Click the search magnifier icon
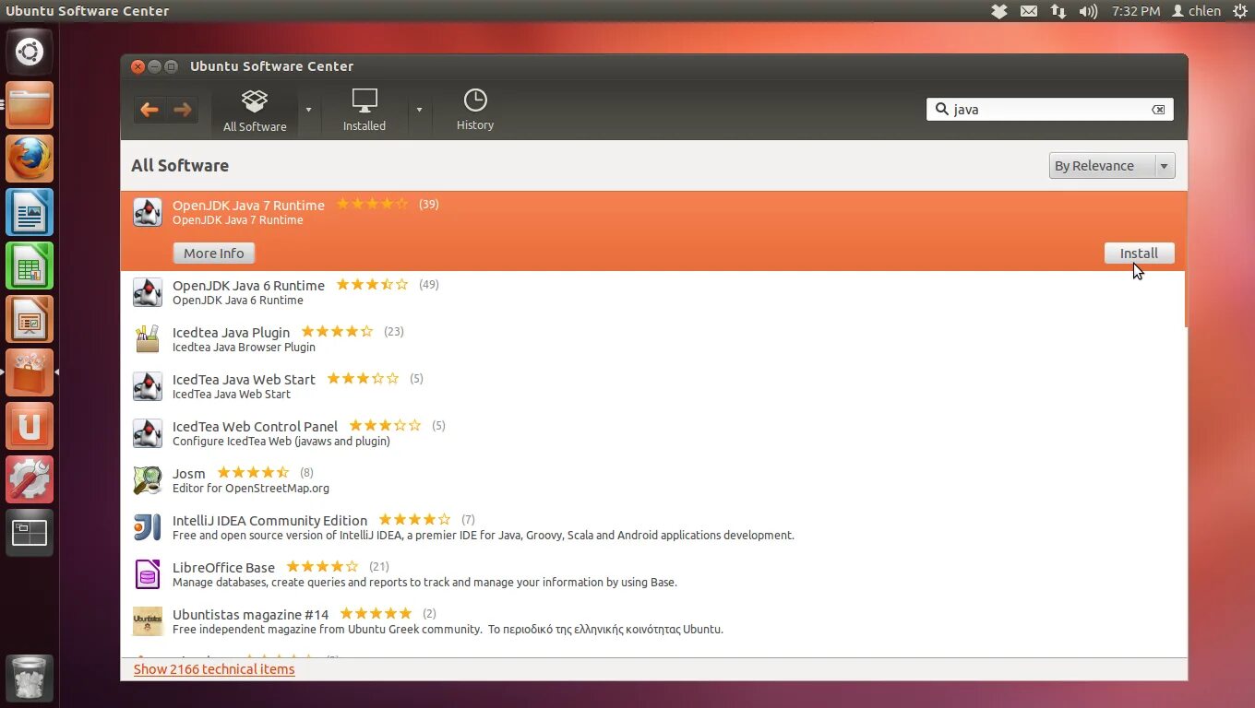Image resolution: width=1255 pixels, height=708 pixels. coord(941,109)
